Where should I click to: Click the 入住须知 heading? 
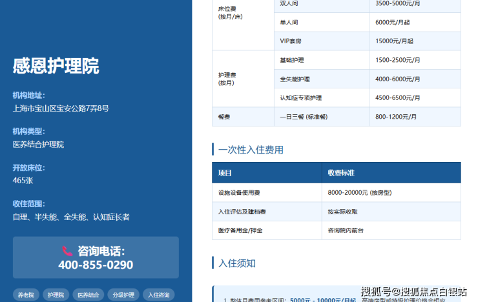pyautogui.click(x=237, y=263)
